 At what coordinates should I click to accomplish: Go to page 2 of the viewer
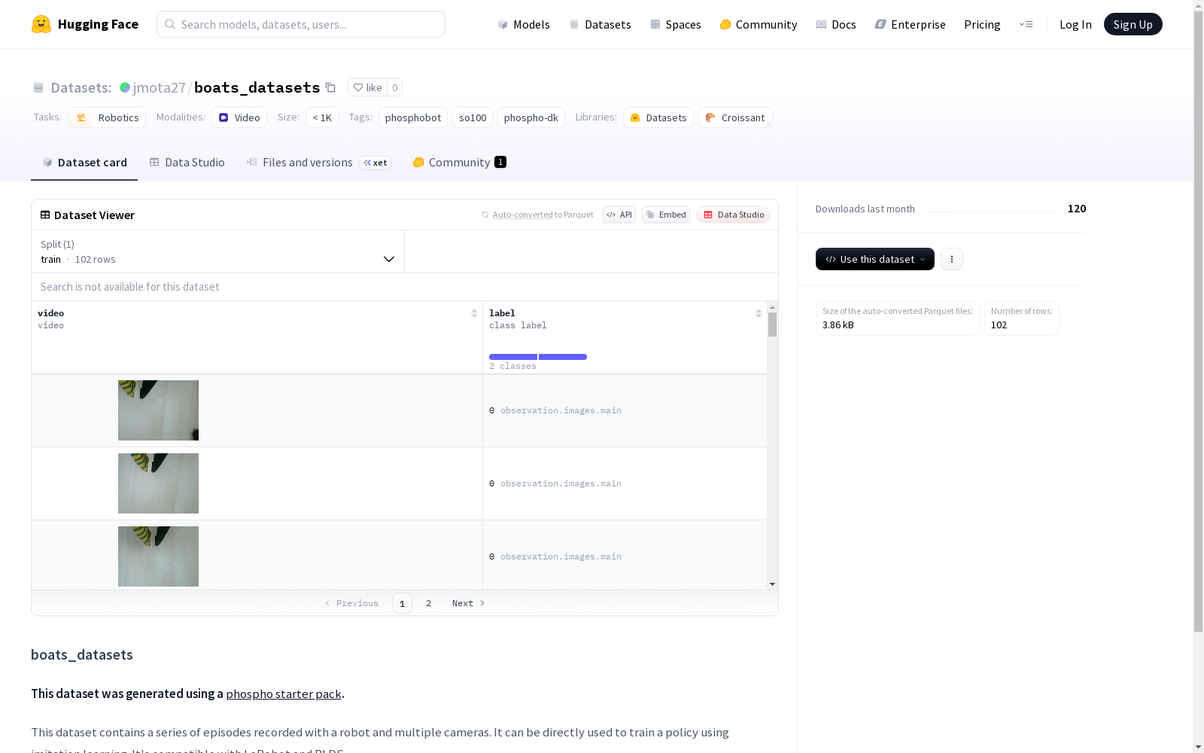tap(429, 603)
